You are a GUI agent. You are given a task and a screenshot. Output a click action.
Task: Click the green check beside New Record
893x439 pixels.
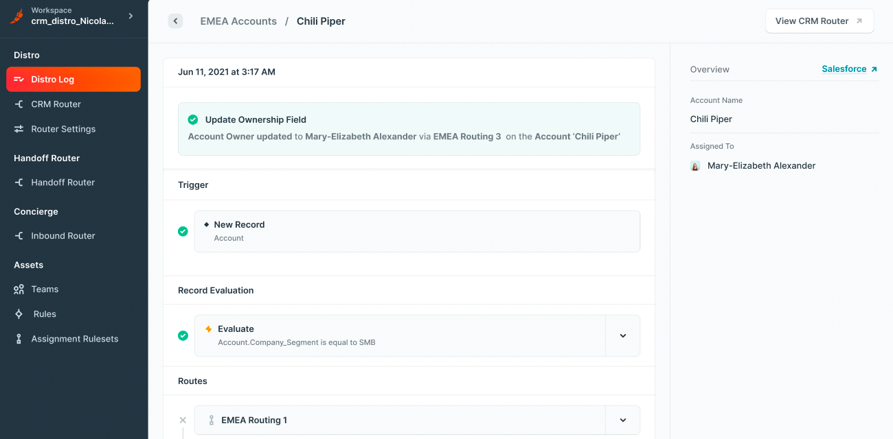pyautogui.click(x=183, y=231)
